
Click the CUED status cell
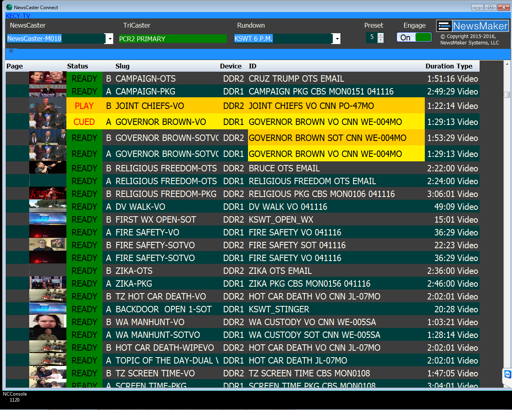coord(84,122)
